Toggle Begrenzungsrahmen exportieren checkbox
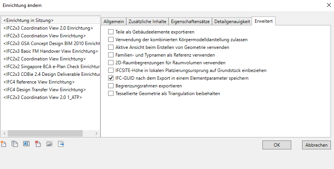The width and height of the screenshot is (334, 169). (111, 86)
